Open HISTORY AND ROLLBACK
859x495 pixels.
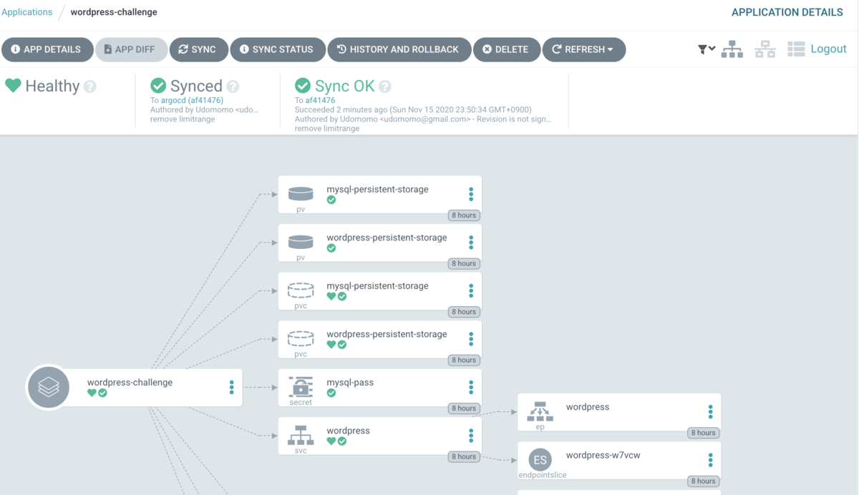(x=399, y=49)
